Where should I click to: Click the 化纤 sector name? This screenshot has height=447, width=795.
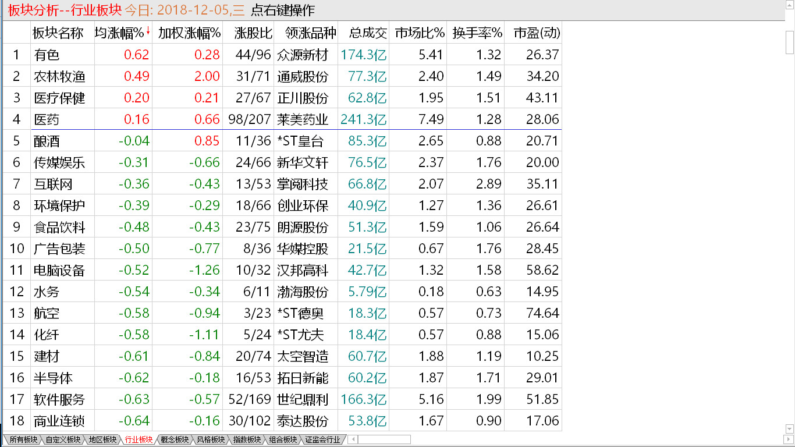(47, 335)
